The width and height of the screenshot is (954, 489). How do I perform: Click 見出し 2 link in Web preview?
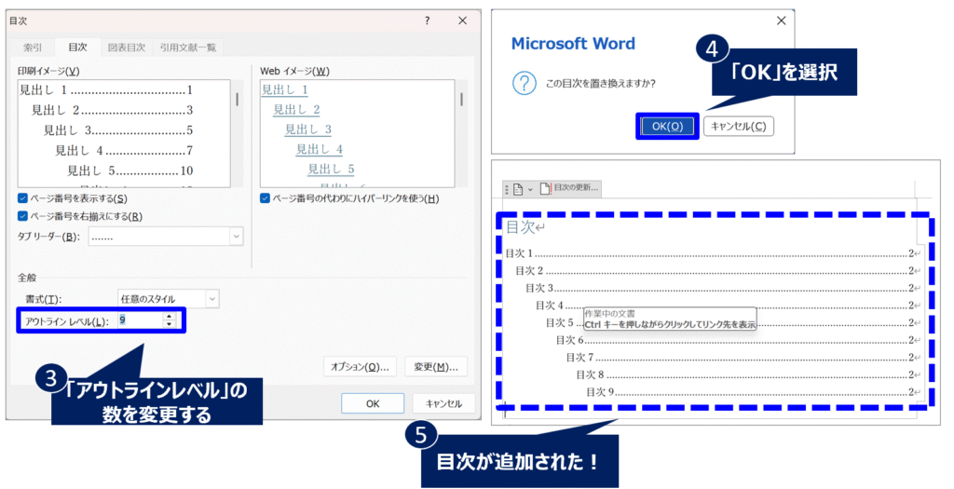(296, 110)
